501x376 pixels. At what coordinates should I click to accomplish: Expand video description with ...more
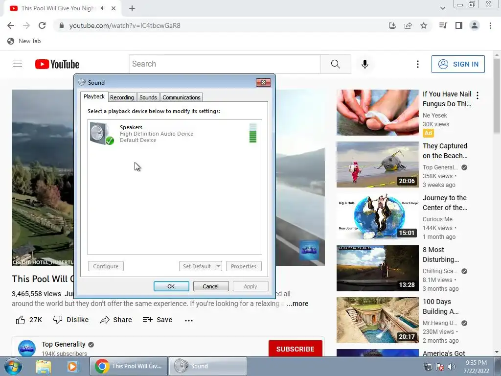(x=297, y=304)
